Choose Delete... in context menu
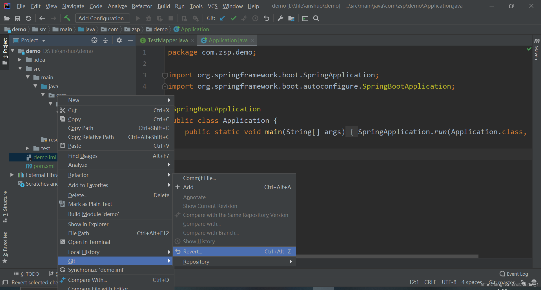Image resolution: width=541 pixels, height=290 pixels. (116, 195)
